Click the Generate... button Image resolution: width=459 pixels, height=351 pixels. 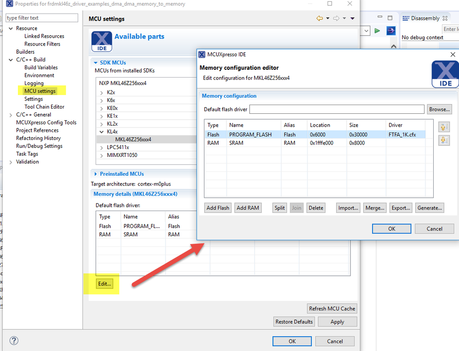pos(430,208)
